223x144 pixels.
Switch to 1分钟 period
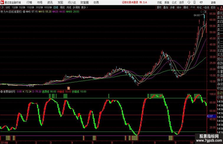pyautogui.click(x=15, y=7)
